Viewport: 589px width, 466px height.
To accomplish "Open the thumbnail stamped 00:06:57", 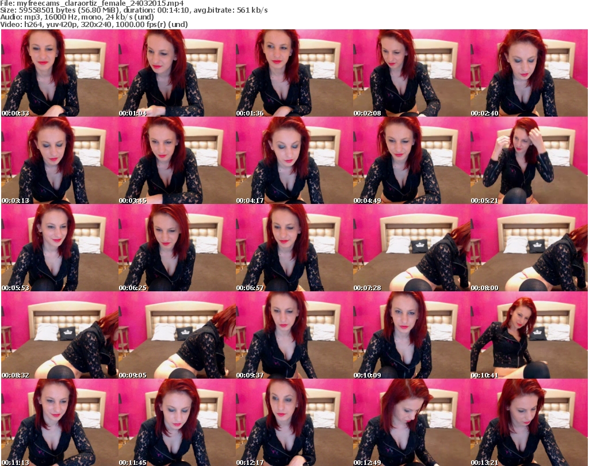I will tap(294, 248).
